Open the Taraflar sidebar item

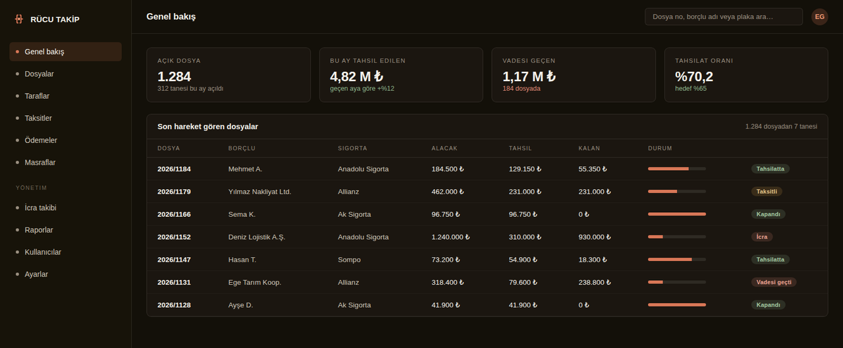tap(65, 96)
